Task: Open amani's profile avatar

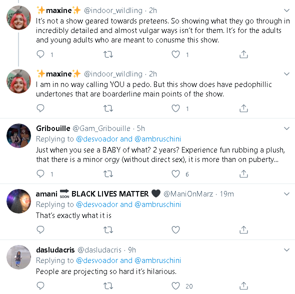Action: pyautogui.click(x=18, y=201)
